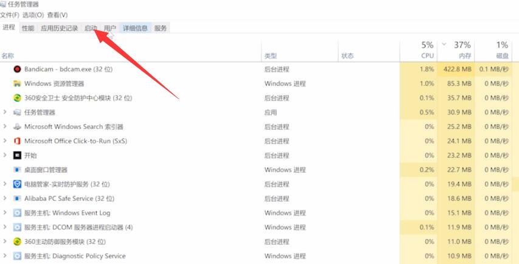Expand the 开始 process row
The image size is (519, 264).
tap(5, 155)
